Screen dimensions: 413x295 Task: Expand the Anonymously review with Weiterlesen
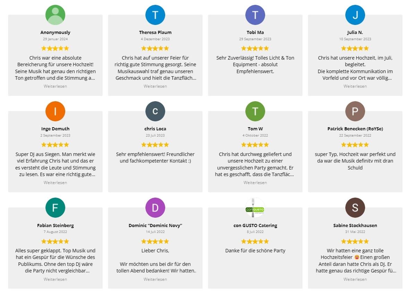coord(55,86)
